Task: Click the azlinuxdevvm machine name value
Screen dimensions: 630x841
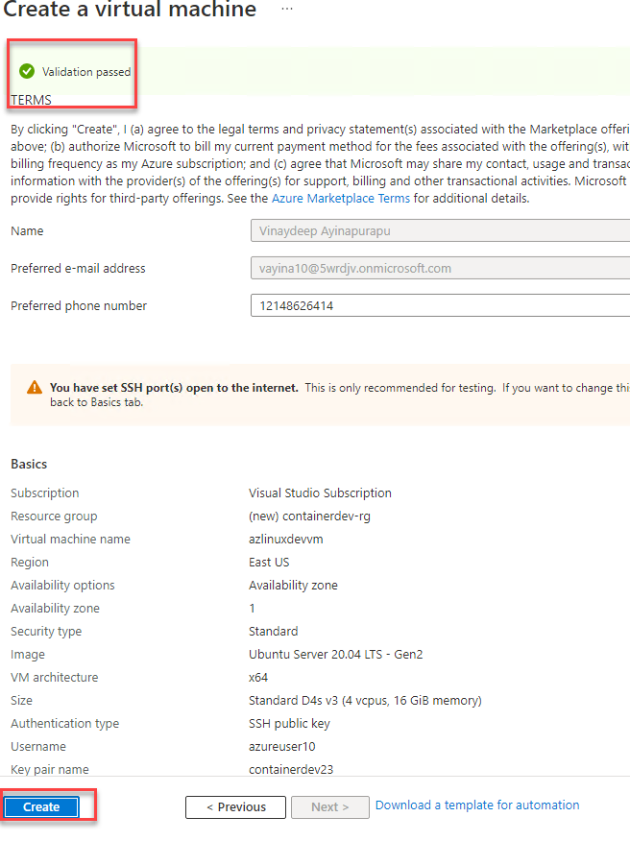Action: pyautogui.click(x=285, y=539)
